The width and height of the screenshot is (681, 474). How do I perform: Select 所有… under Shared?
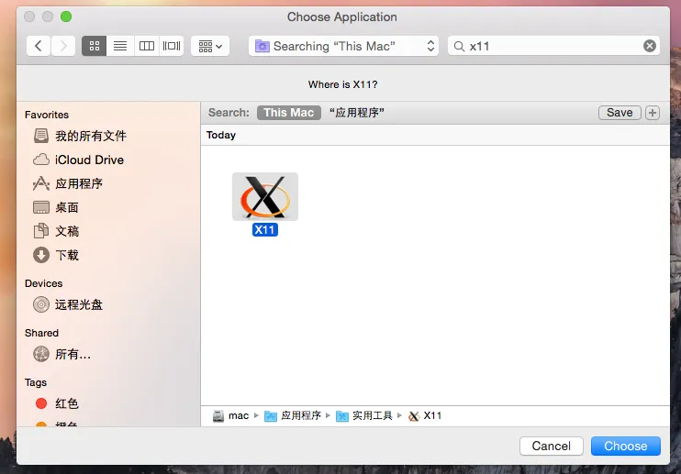tap(61, 354)
